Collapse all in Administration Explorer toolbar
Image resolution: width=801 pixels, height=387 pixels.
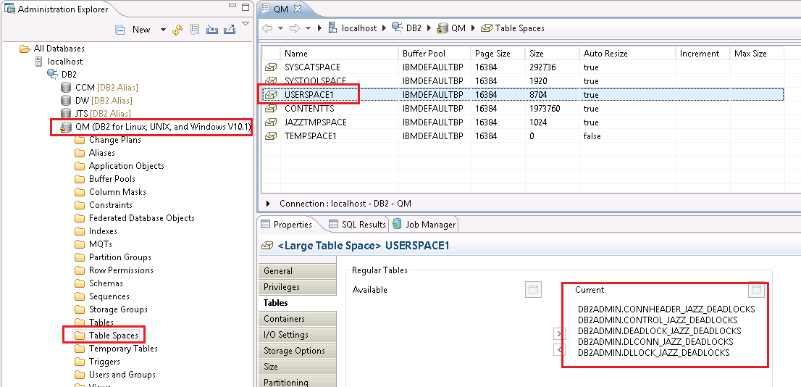120,30
